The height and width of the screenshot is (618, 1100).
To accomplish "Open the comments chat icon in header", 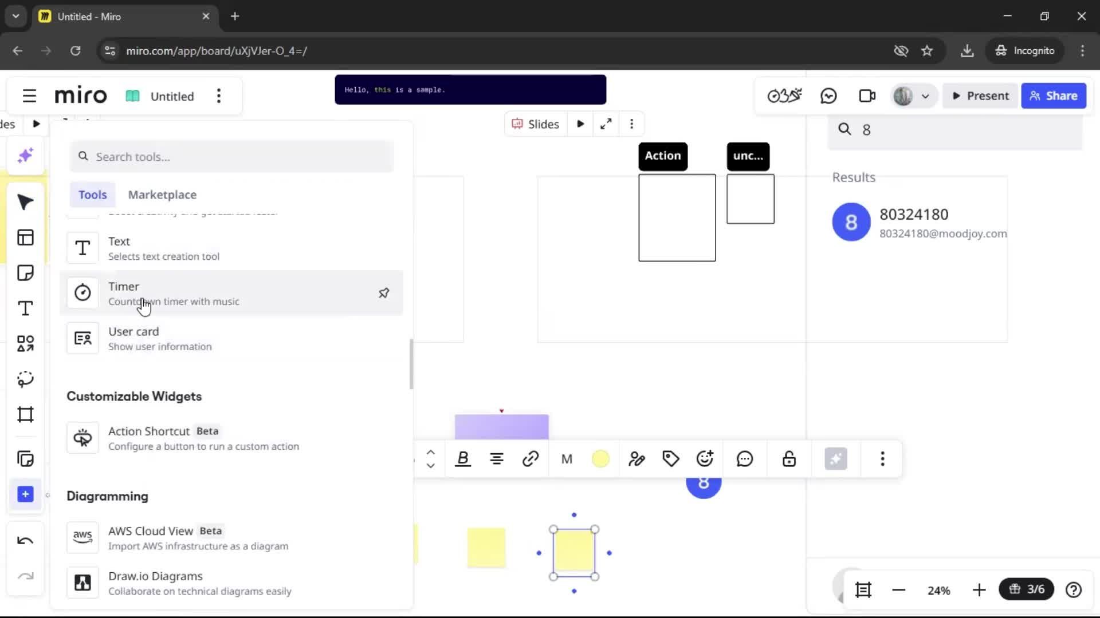I will coord(828,96).
